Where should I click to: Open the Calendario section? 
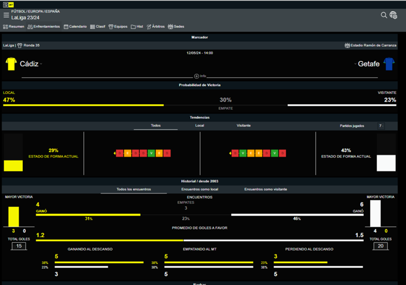click(75, 26)
